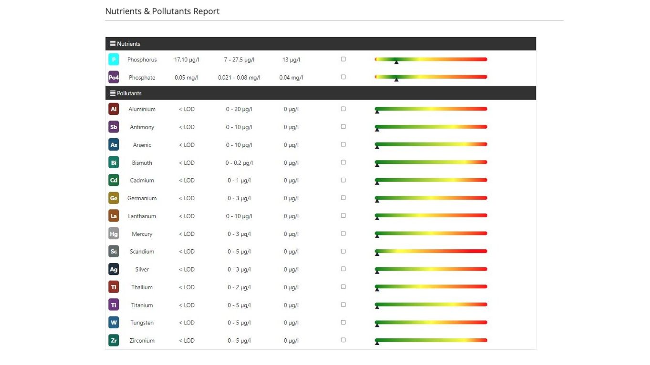Check the checkbox in the Phosphorus row
Screen dimensions: 650x365
(343, 58)
